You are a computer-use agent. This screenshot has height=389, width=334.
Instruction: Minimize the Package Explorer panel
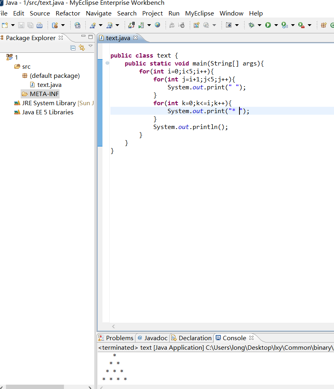coord(84,37)
